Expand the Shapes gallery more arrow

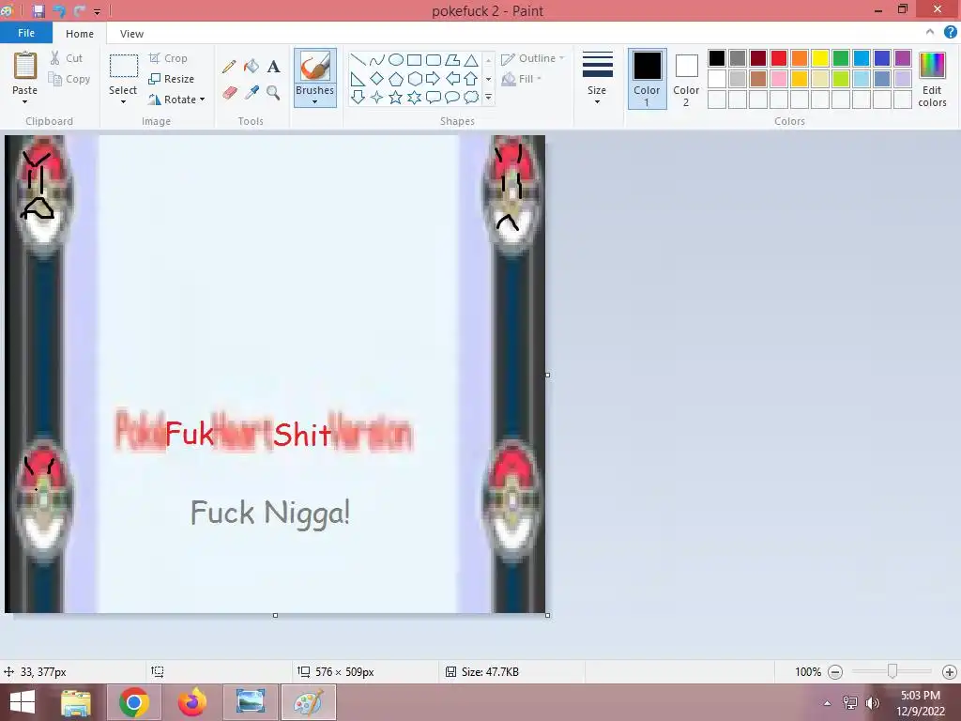(x=488, y=97)
